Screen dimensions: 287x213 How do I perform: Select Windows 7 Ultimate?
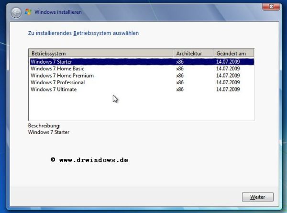pos(142,90)
